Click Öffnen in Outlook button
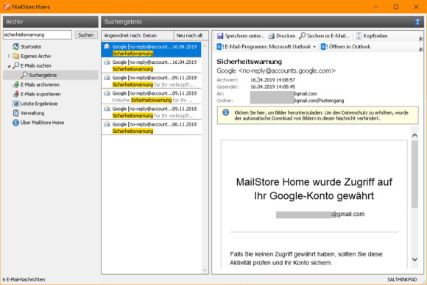Screen dimensions: 427x285 [x=345, y=47]
